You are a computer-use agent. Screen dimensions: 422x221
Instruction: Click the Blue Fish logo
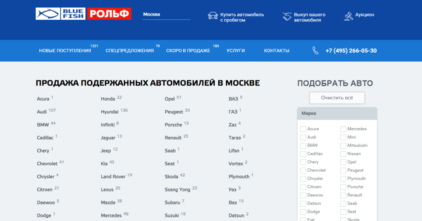[61, 14]
